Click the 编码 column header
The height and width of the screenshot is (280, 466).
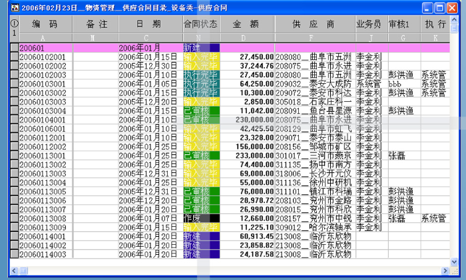pos(45,24)
